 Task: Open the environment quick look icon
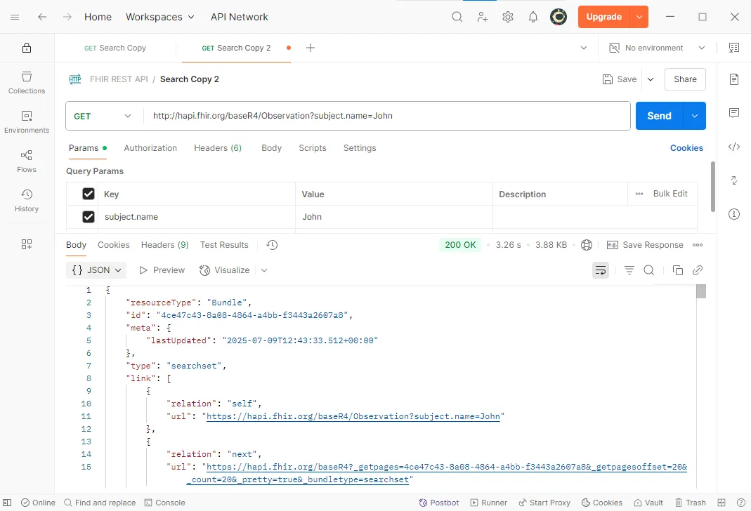tap(733, 48)
